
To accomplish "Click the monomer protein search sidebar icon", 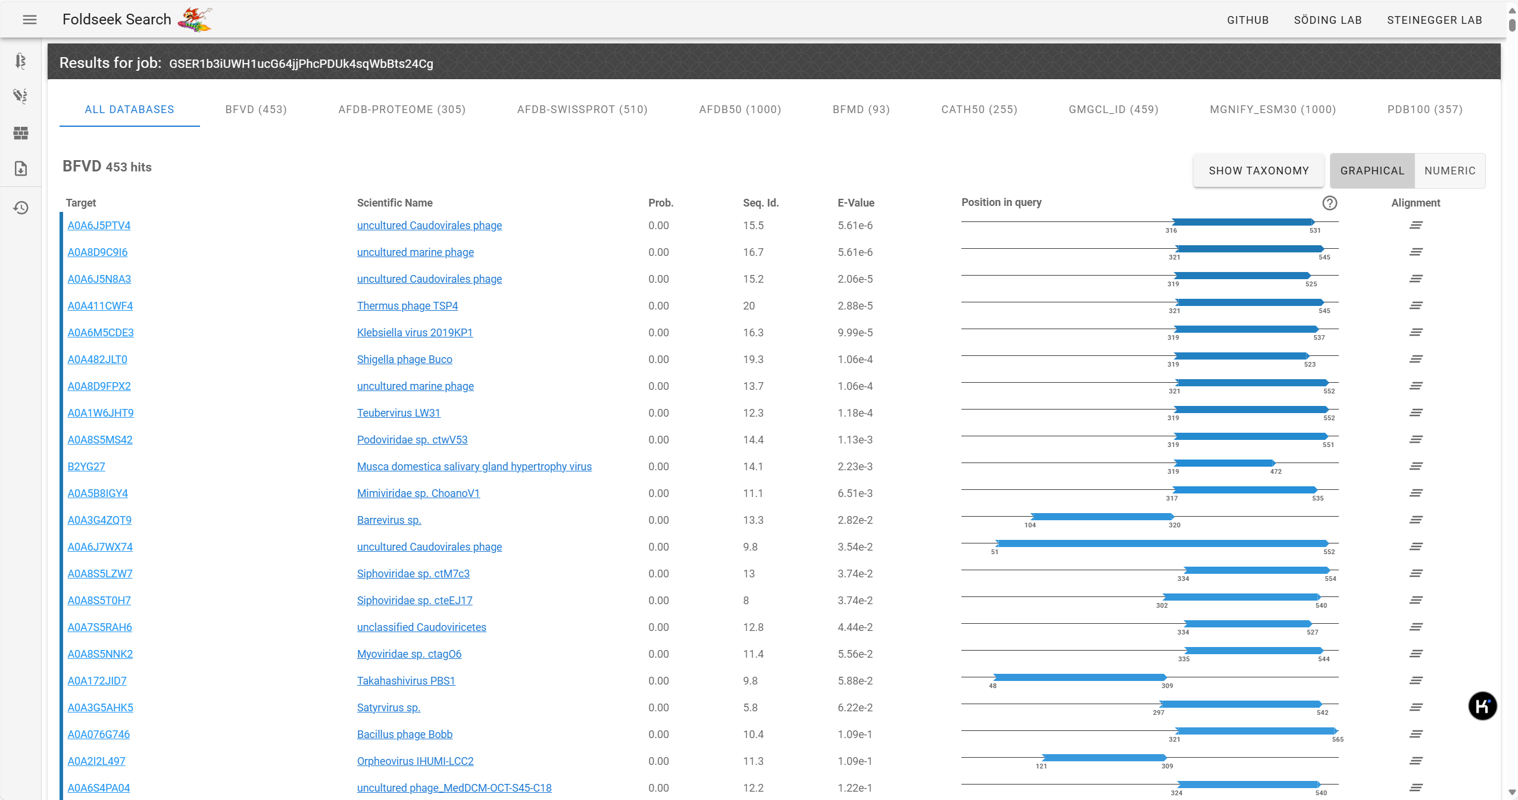I will 21,61.
